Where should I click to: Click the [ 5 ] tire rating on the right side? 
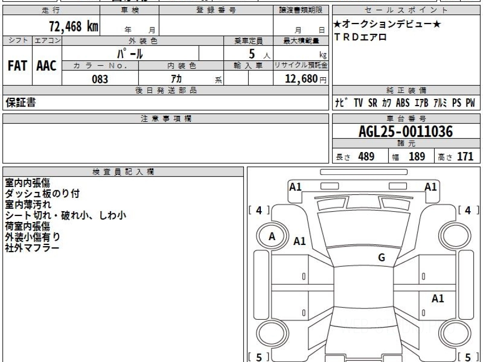point(467,356)
